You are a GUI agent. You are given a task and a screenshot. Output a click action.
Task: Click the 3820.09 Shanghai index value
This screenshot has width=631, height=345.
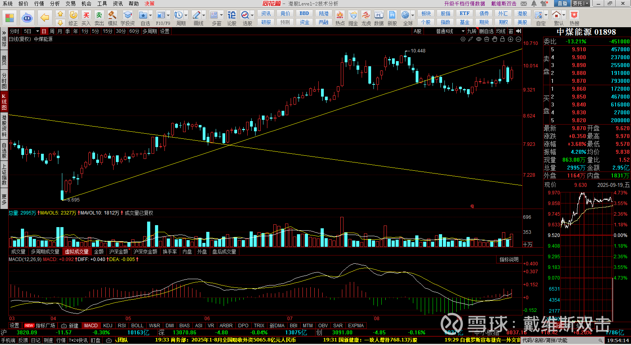(27, 333)
